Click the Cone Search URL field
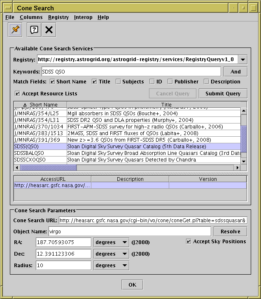The width and height of the screenshot is (261, 299). point(153,221)
